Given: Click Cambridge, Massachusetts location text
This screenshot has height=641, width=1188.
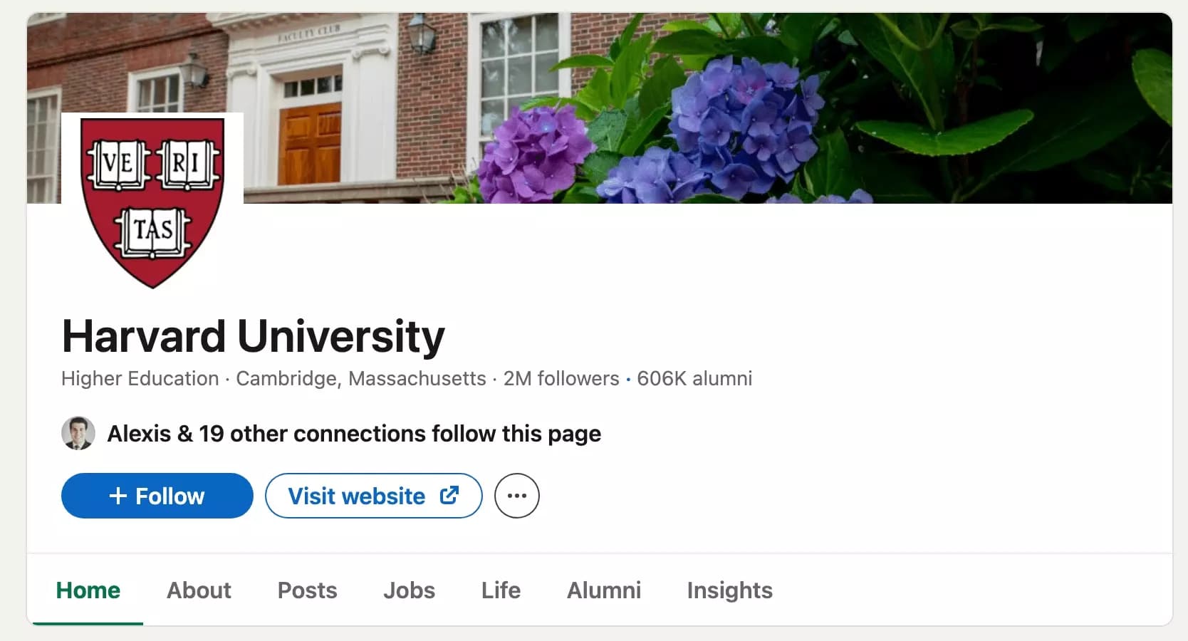Looking at the screenshot, I should [360, 378].
